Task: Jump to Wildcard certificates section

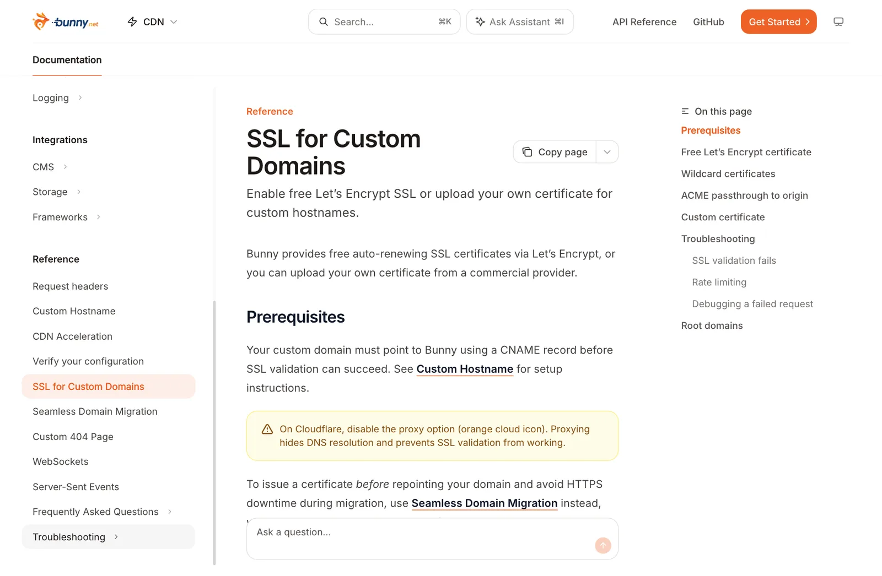Action: 728,174
